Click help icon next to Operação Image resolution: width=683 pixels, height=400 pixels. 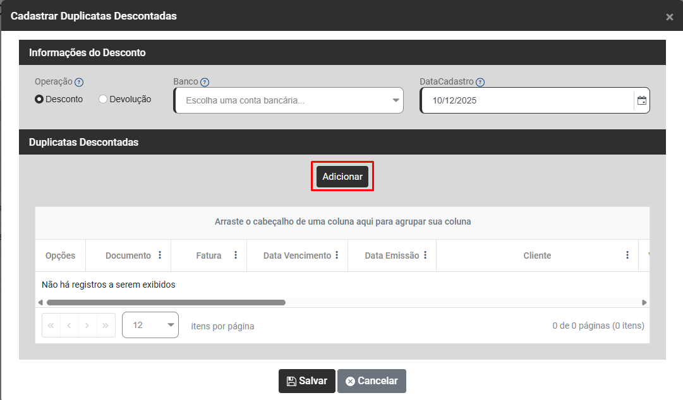pyautogui.click(x=79, y=82)
